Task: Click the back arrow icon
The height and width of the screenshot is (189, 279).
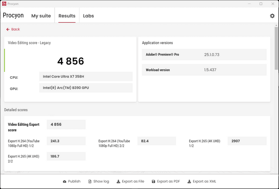Action: [x=8, y=29]
